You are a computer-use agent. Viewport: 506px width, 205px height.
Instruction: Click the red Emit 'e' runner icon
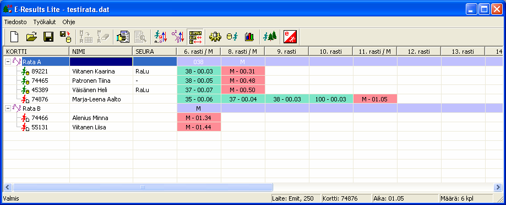(290, 37)
